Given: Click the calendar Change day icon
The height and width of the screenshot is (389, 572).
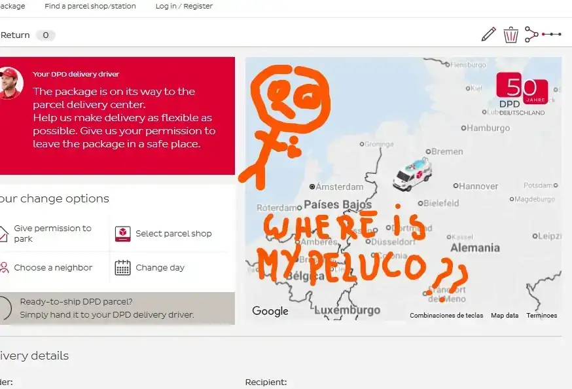Looking at the screenshot, I should pos(122,267).
